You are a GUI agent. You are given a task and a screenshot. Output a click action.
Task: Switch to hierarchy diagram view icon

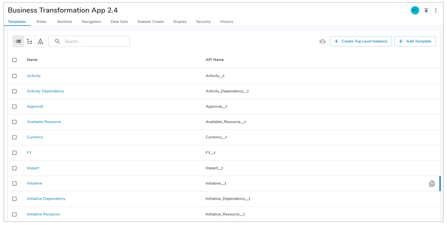(x=40, y=41)
